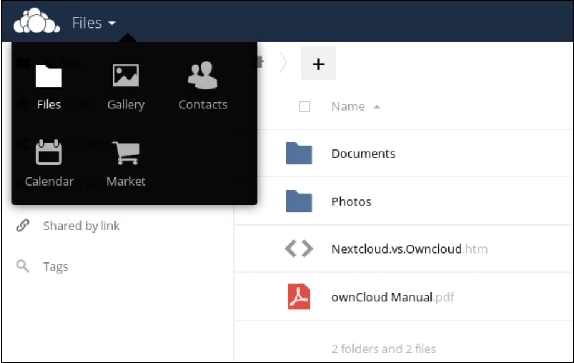Sort files by the Name column header
The image size is (574, 363).
348,107
